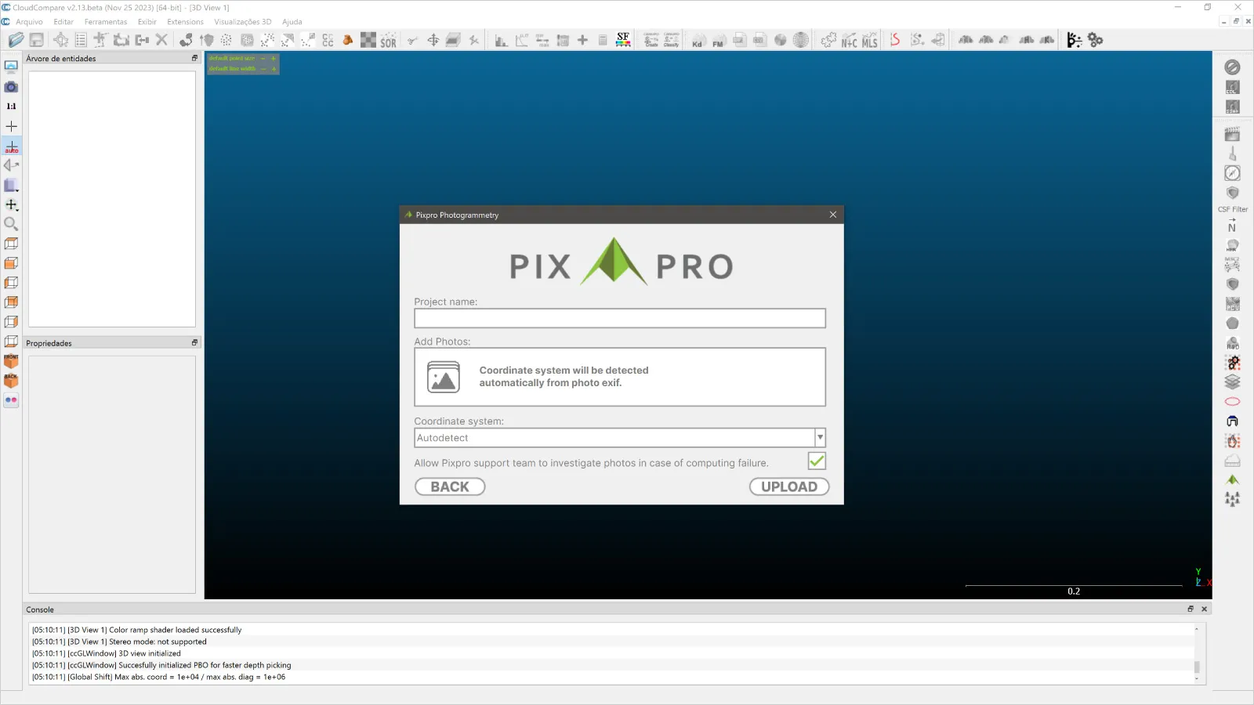
Task: Open the Editar menu
Action: click(x=63, y=22)
